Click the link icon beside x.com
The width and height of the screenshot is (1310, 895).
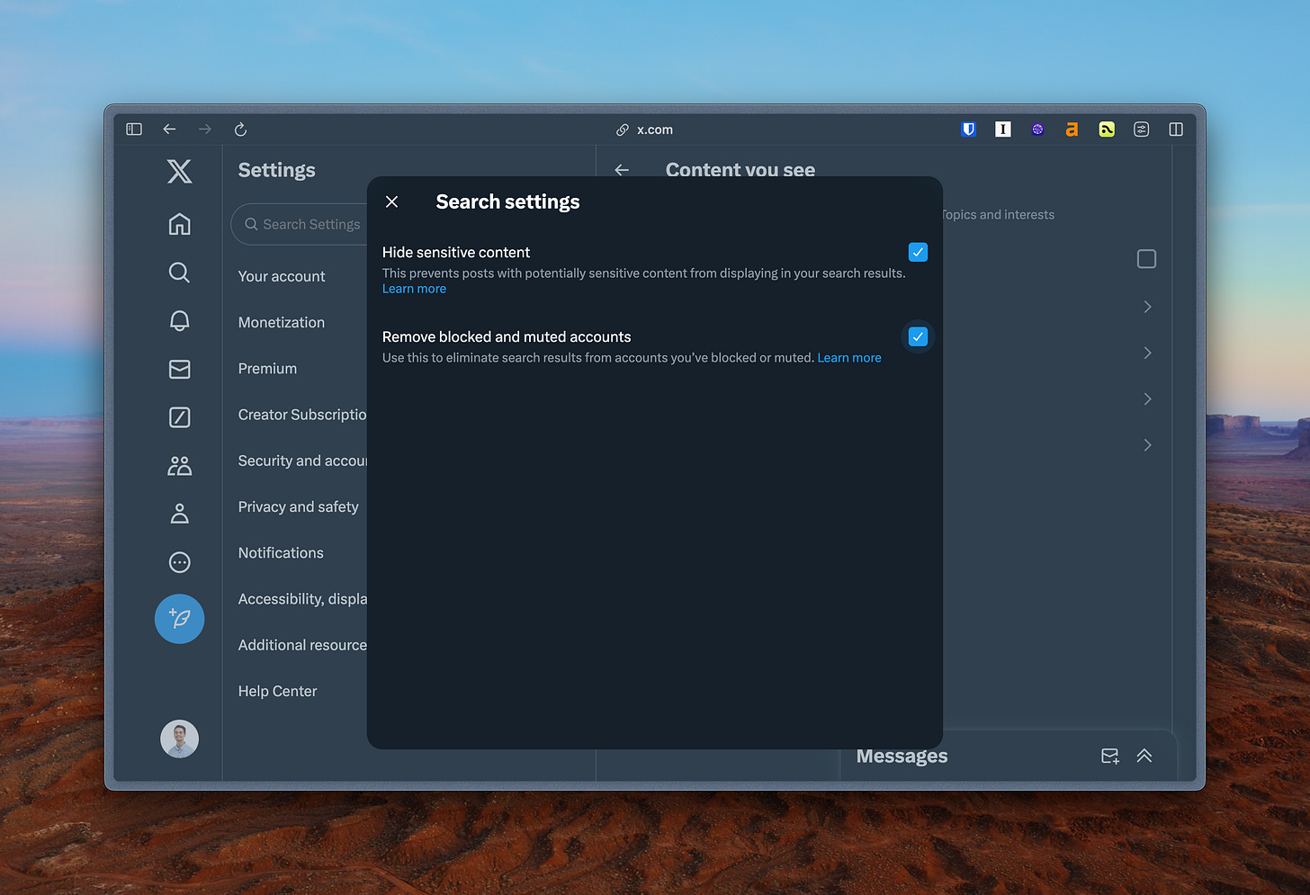(x=622, y=130)
